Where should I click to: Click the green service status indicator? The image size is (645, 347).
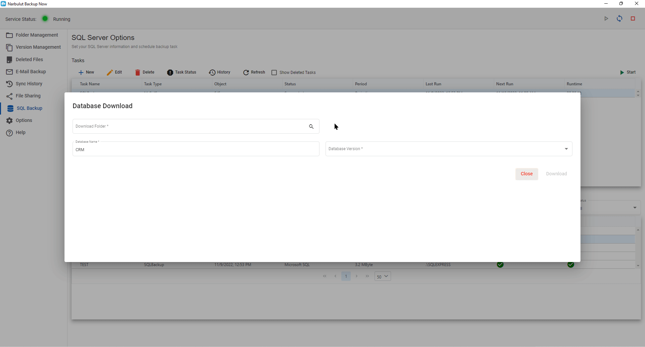pos(45,18)
